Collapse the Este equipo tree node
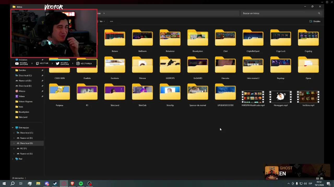This screenshot has height=187, width=334. point(13,128)
